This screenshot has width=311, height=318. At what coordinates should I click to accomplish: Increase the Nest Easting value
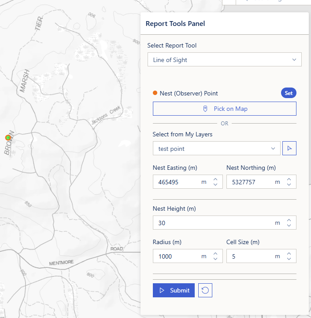(215, 179)
